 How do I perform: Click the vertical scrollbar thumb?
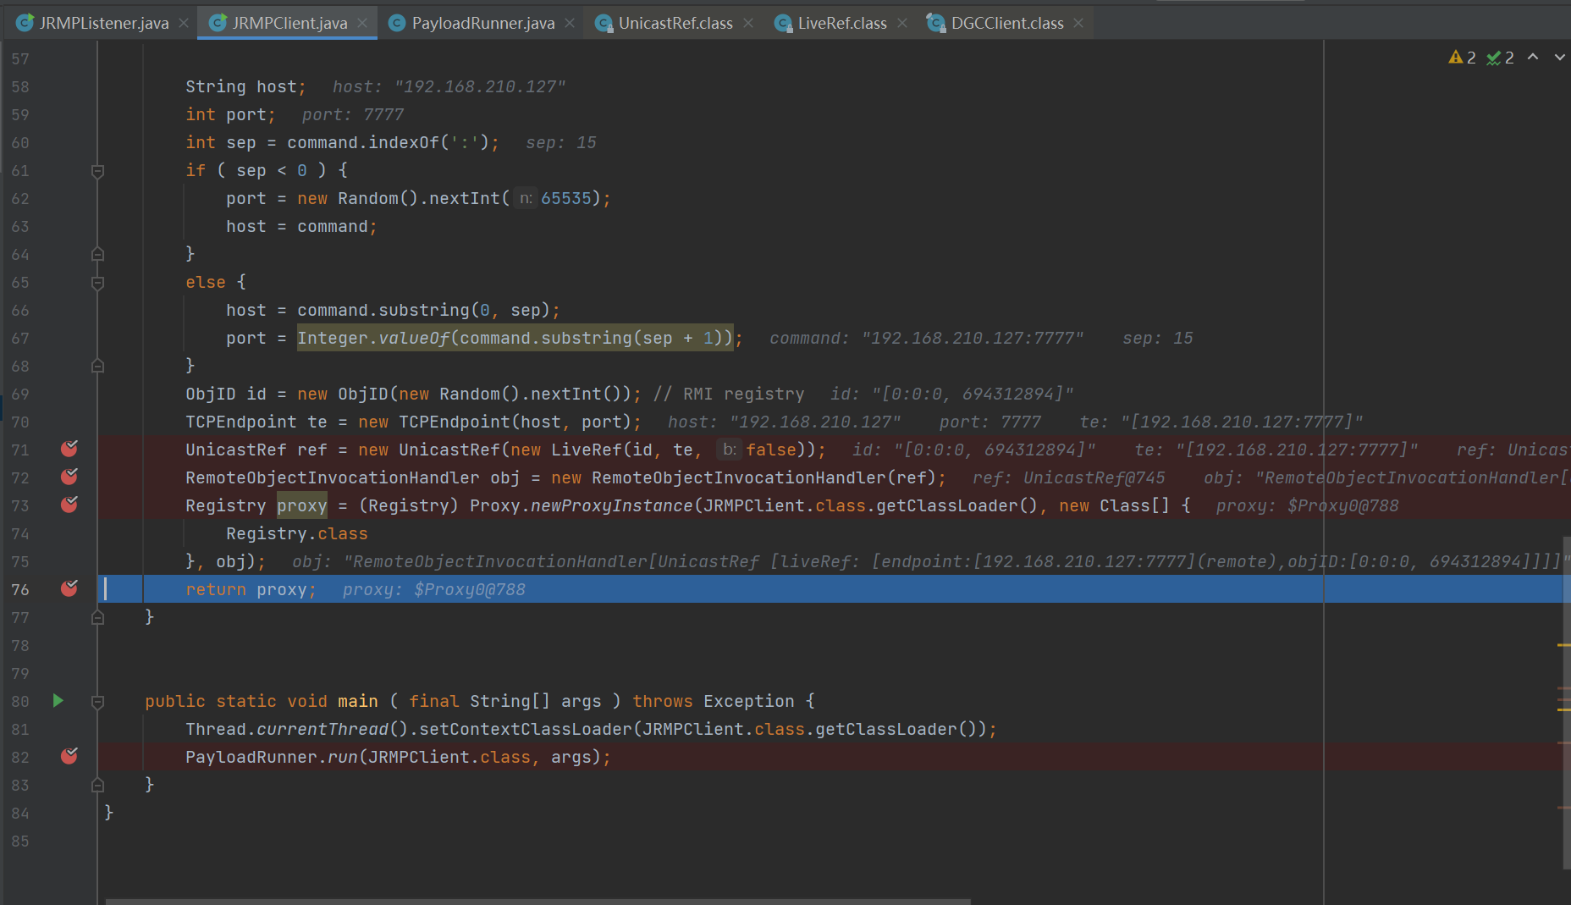point(1566,703)
